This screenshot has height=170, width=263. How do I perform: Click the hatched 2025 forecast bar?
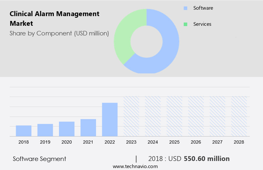coord(174,116)
